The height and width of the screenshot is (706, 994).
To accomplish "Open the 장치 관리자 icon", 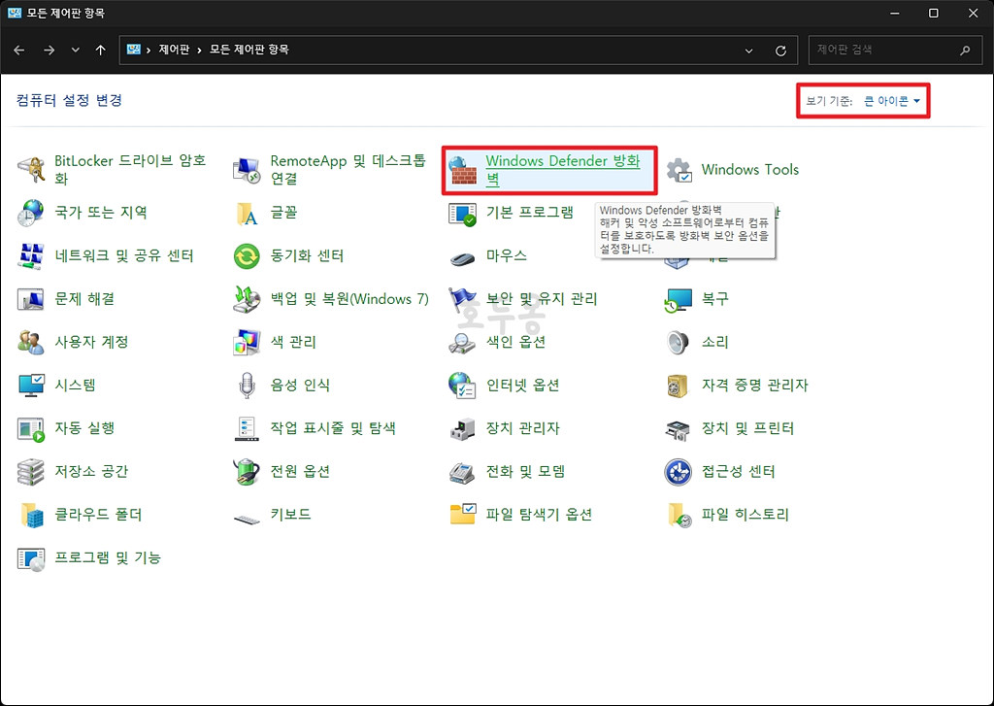I will click(462, 428).
